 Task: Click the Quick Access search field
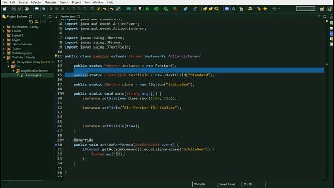coord(306,9)
